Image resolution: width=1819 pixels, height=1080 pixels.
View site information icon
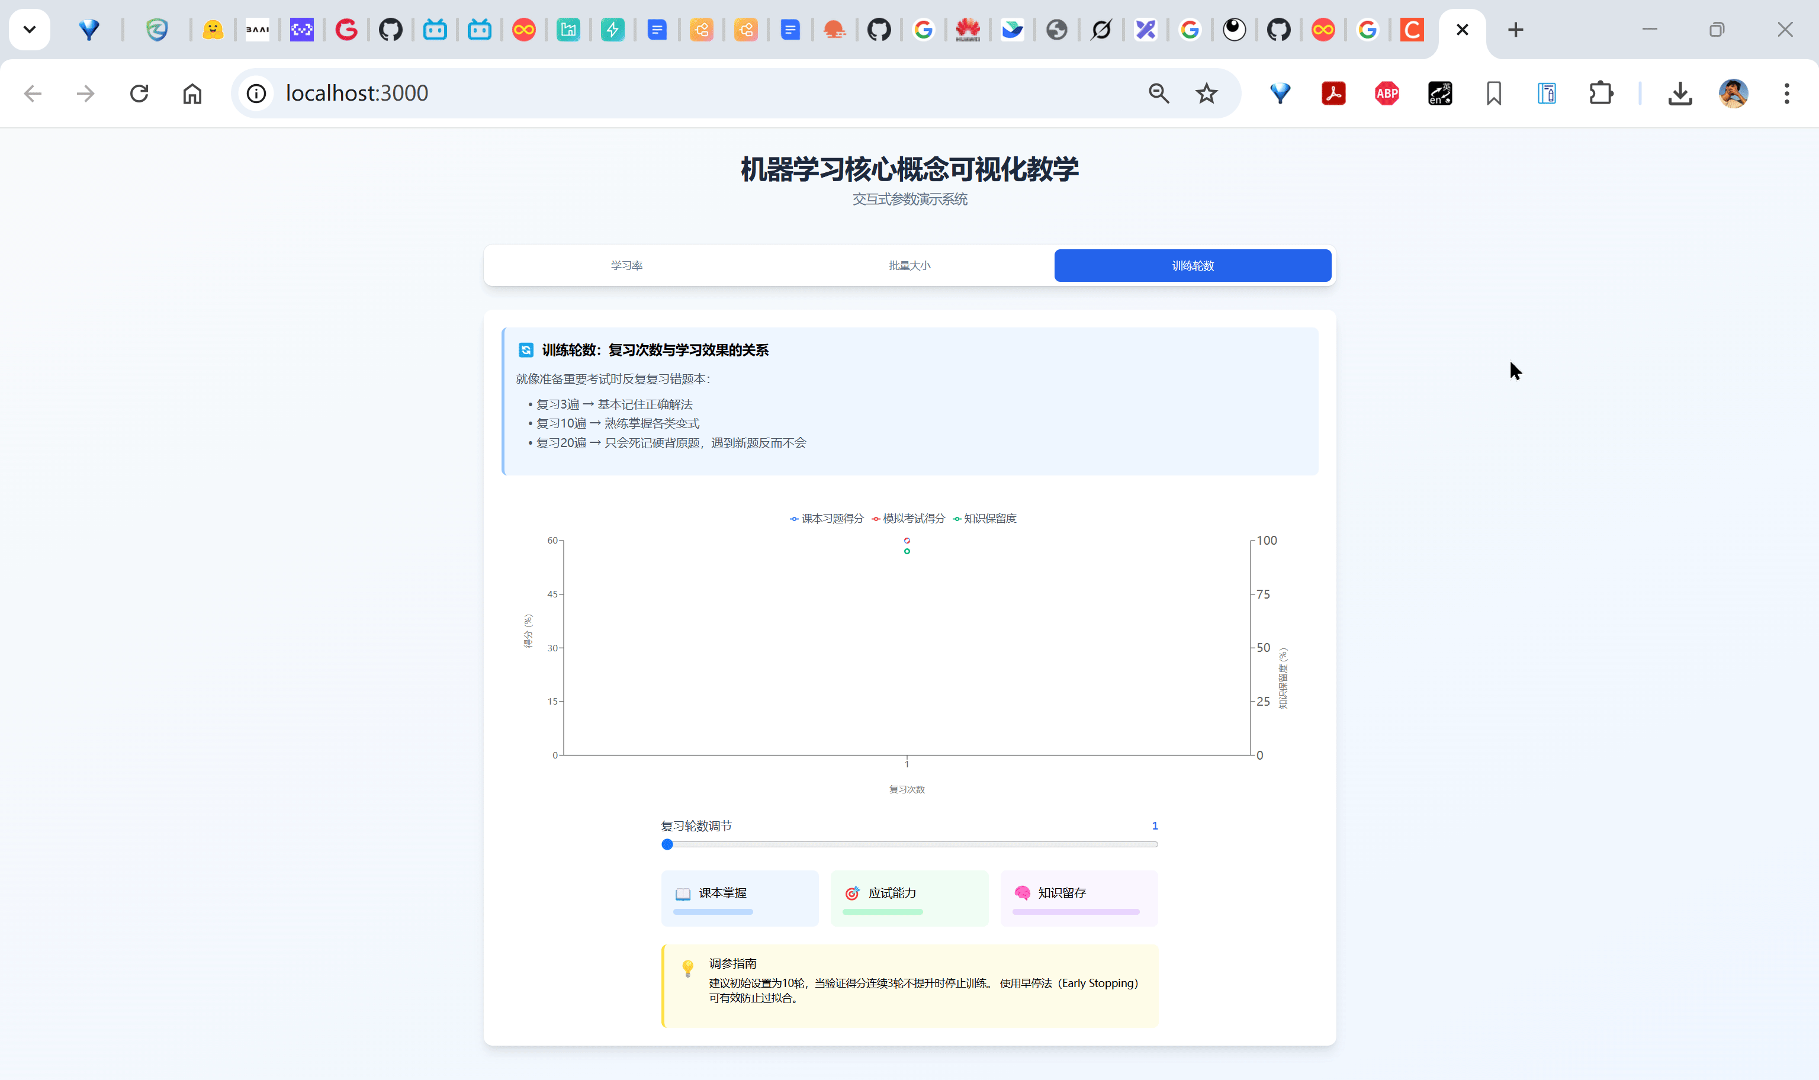(x=256, y=93)
